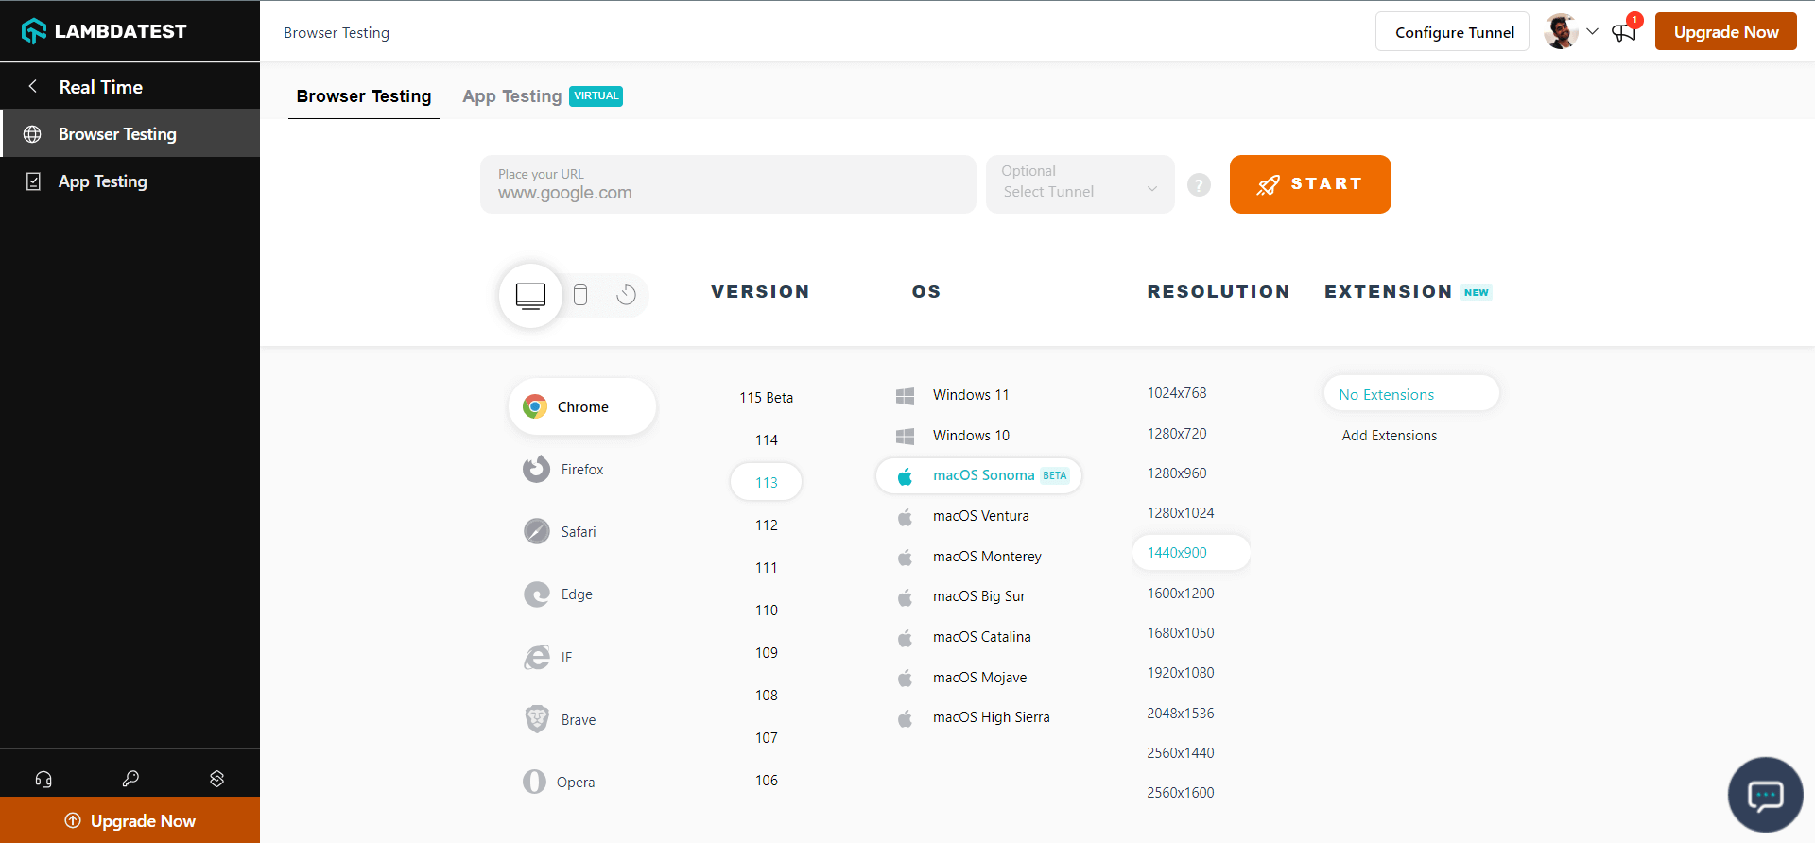
Task: Click the START button
Action: 1310,184
